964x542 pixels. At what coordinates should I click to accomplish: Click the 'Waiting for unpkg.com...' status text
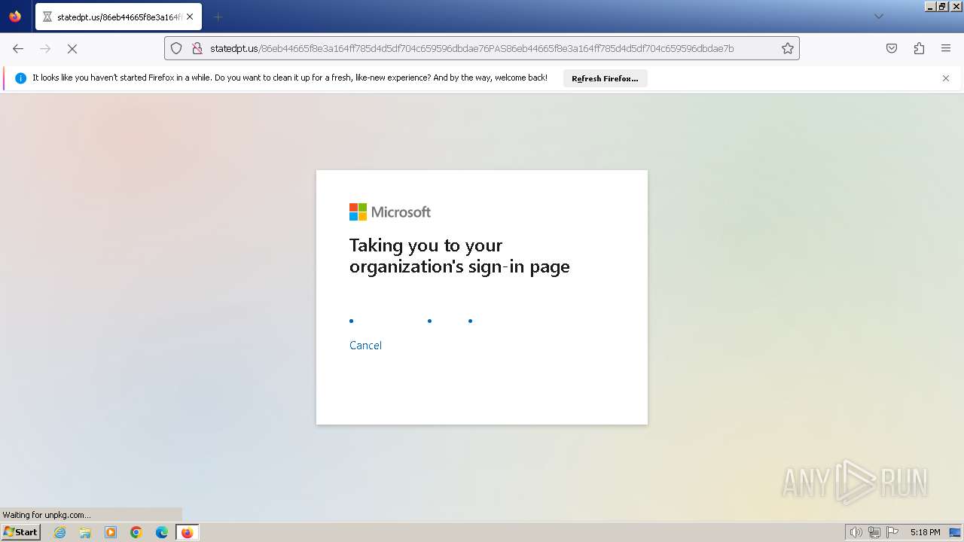47,515
